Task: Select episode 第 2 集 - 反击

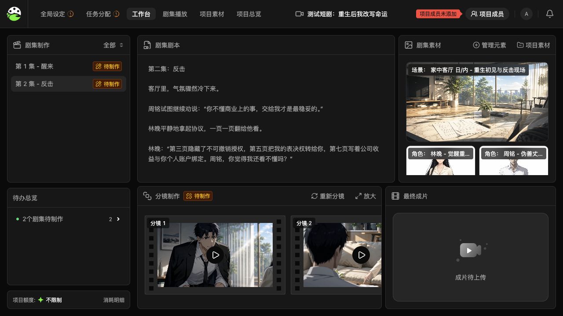Action: pyautogui.click(x=69, y=84)
